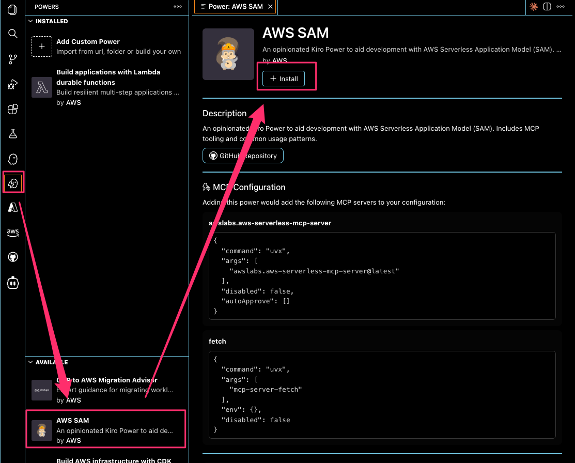Install the AWS SAM power

[284, 79]
